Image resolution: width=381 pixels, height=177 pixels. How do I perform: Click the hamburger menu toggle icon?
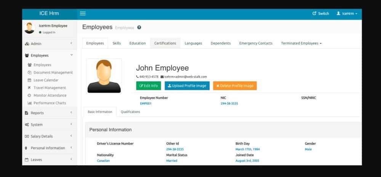[83, 14]
